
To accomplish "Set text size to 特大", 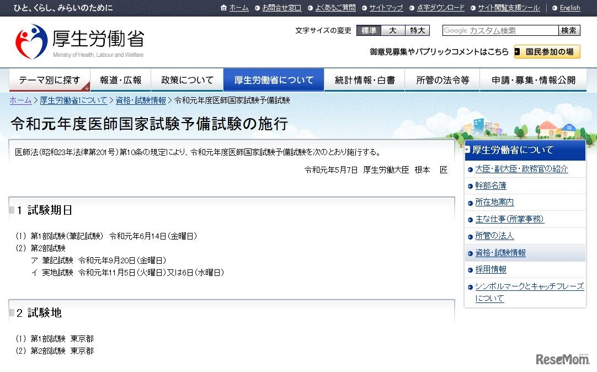I will pos(417,30).
